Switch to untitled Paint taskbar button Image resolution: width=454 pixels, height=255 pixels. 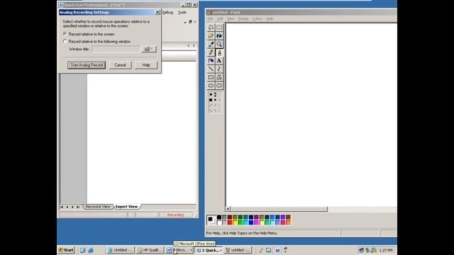coord(238,250)
